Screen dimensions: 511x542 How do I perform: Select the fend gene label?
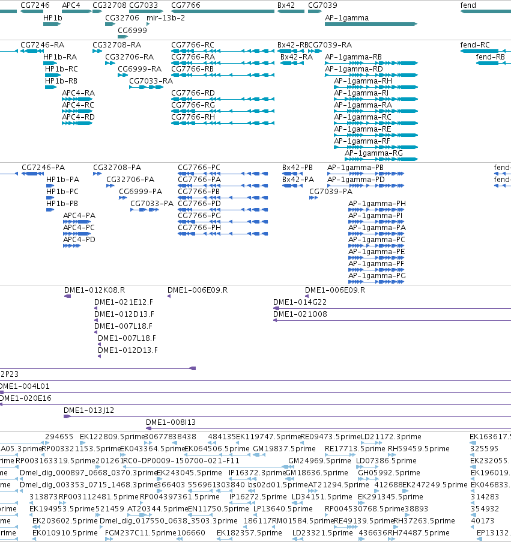click(x=468, y=5)
